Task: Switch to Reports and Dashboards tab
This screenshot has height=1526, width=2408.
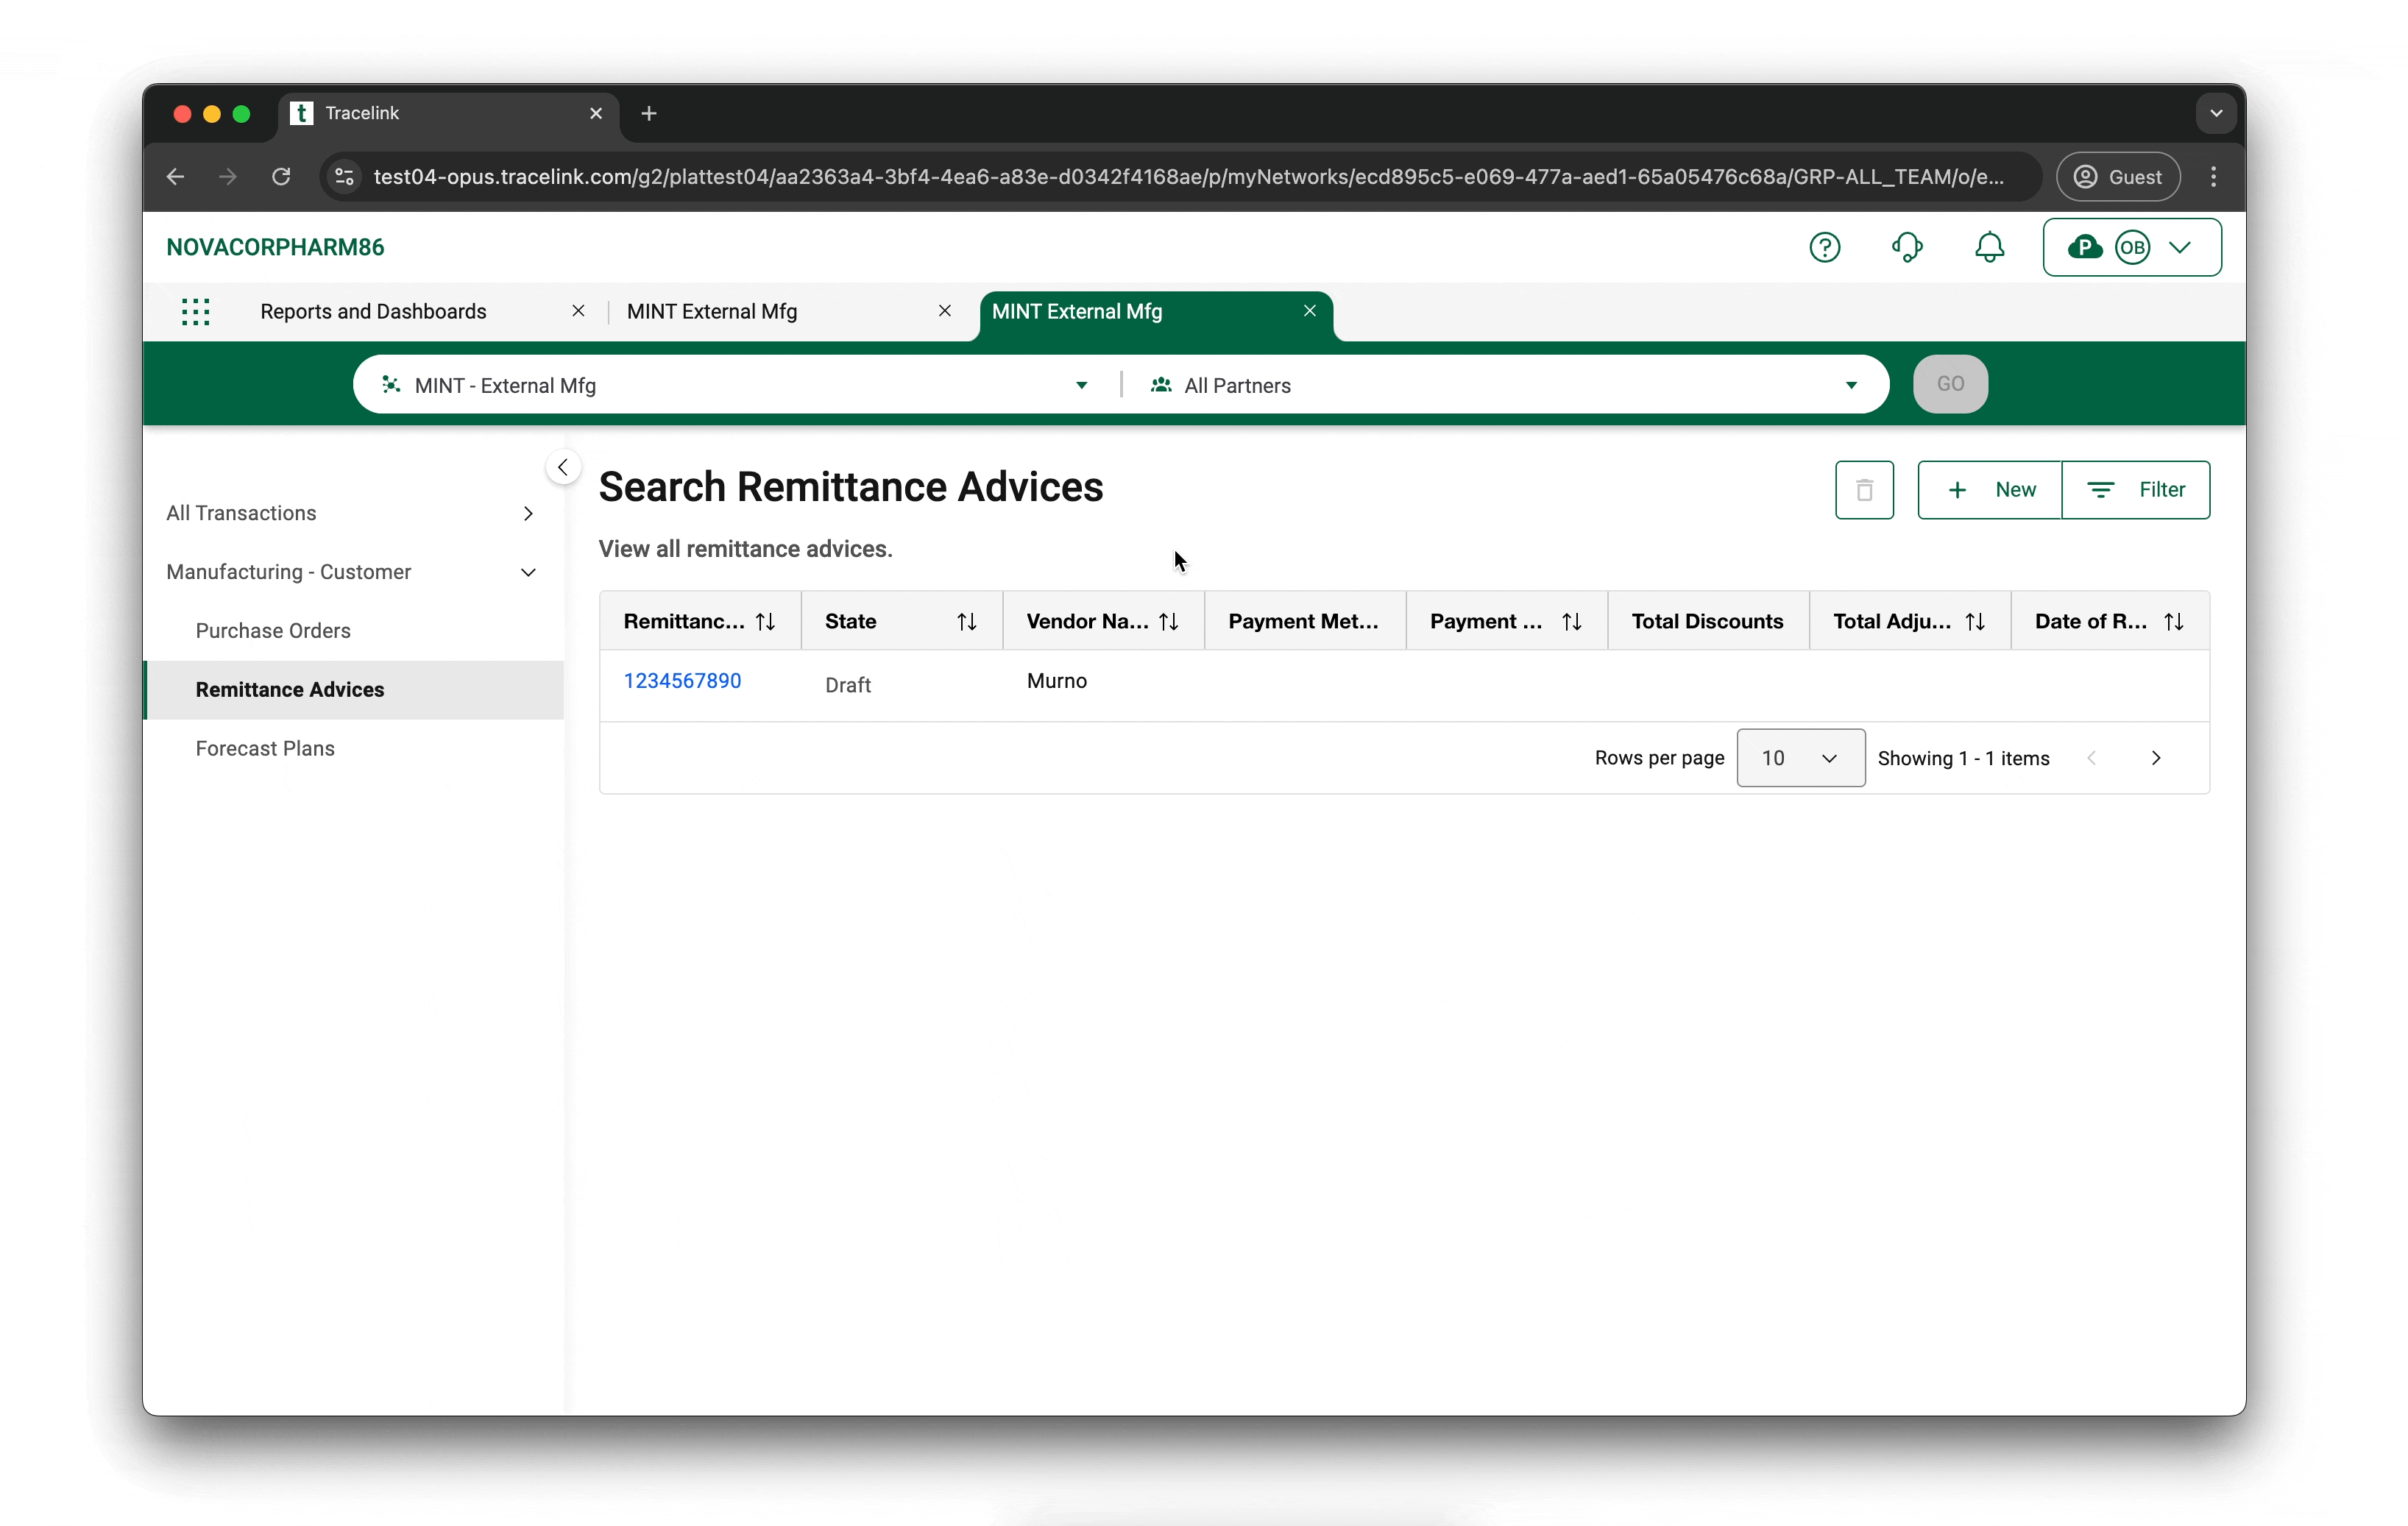Action: tap(373, 312)
